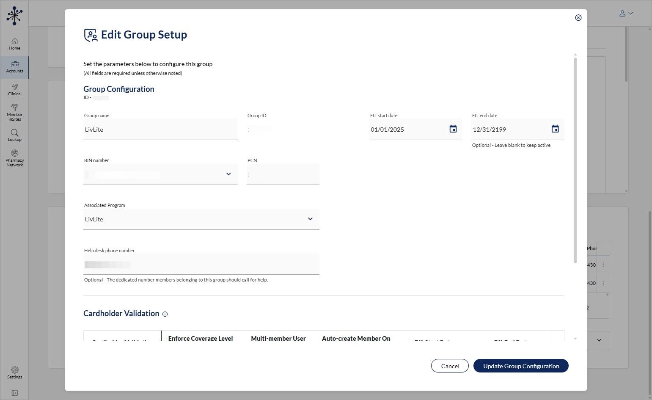
Task: Open Pharmacy Network in sidebar
Action: tap(14, 158)
